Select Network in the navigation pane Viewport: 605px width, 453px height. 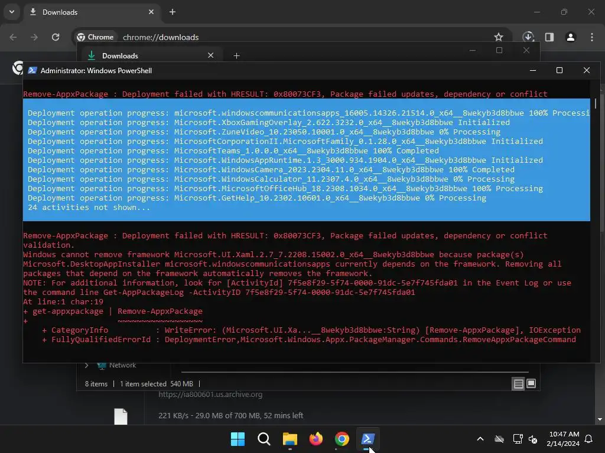[122, 365]
